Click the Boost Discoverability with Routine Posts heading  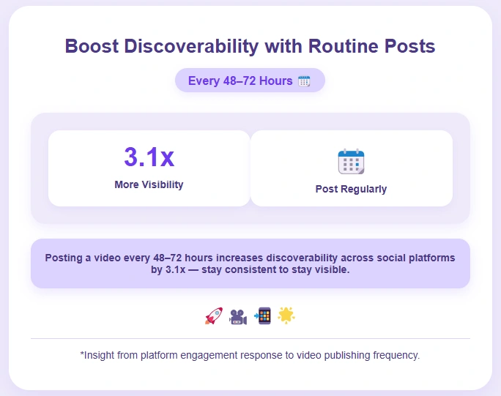click(250, 46)
